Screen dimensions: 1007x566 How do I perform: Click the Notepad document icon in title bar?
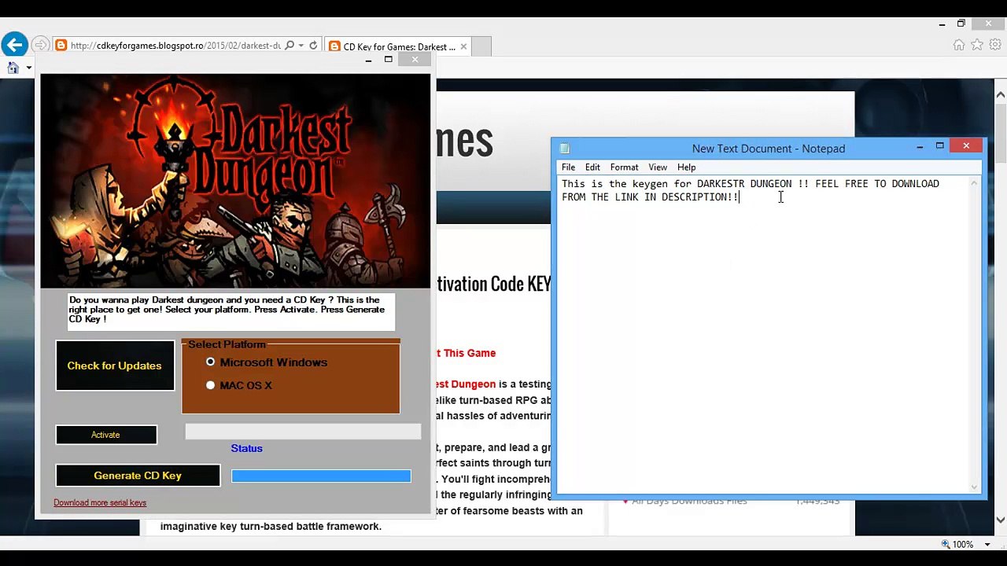click(x=564, y=148)
